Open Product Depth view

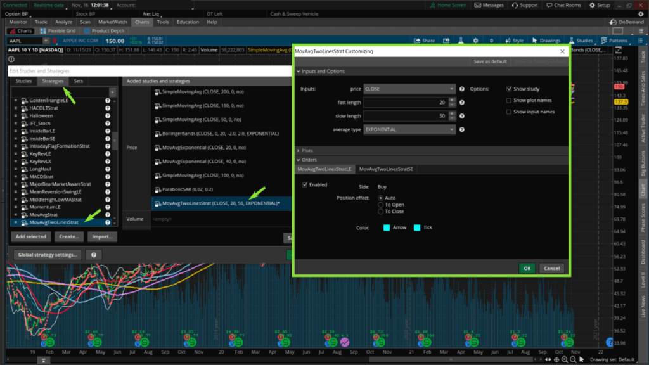click(x=104, y=30)
